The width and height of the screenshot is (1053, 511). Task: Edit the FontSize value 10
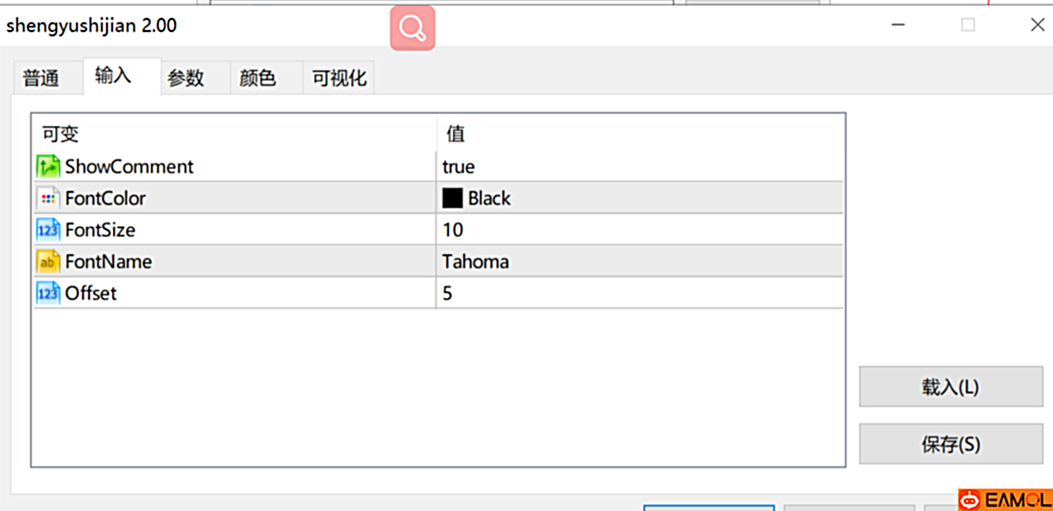point(453,230)
